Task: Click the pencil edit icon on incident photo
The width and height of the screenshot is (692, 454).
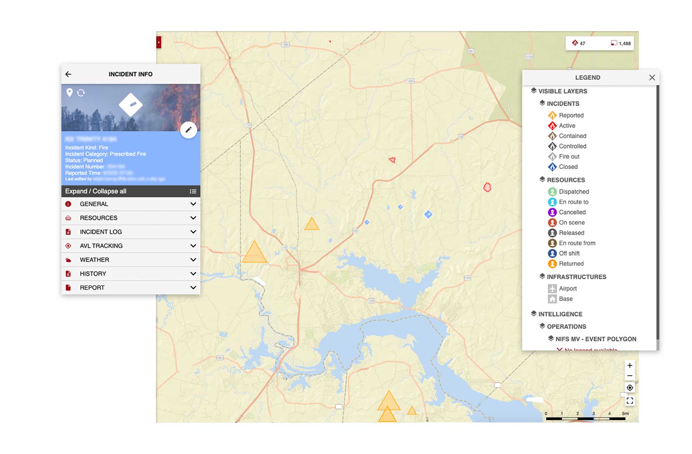Action: [x=189, y=130]
